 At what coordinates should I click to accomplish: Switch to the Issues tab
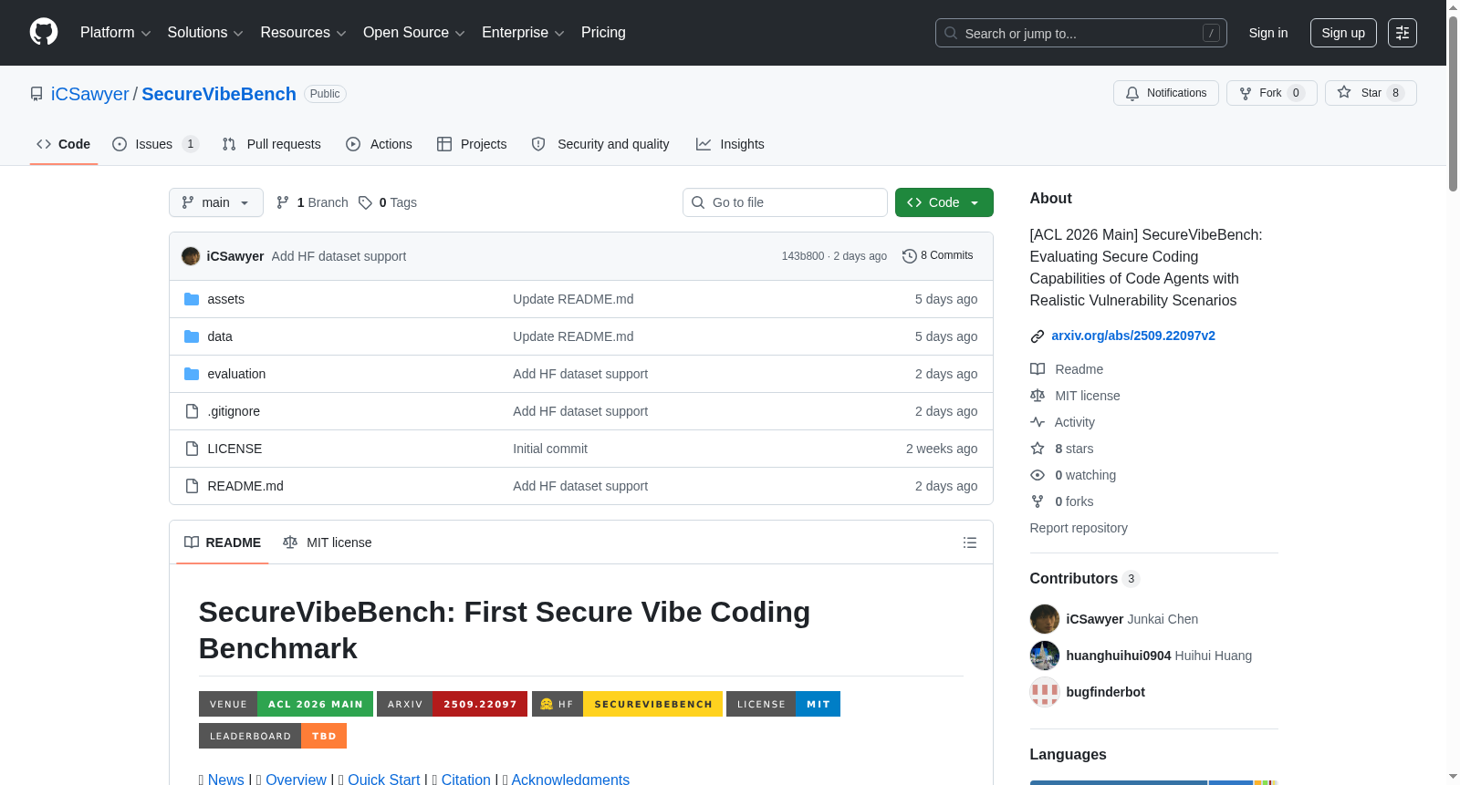coord(155,144)
